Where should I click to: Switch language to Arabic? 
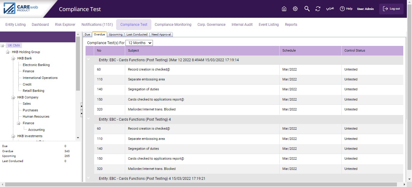pos(330,9)
